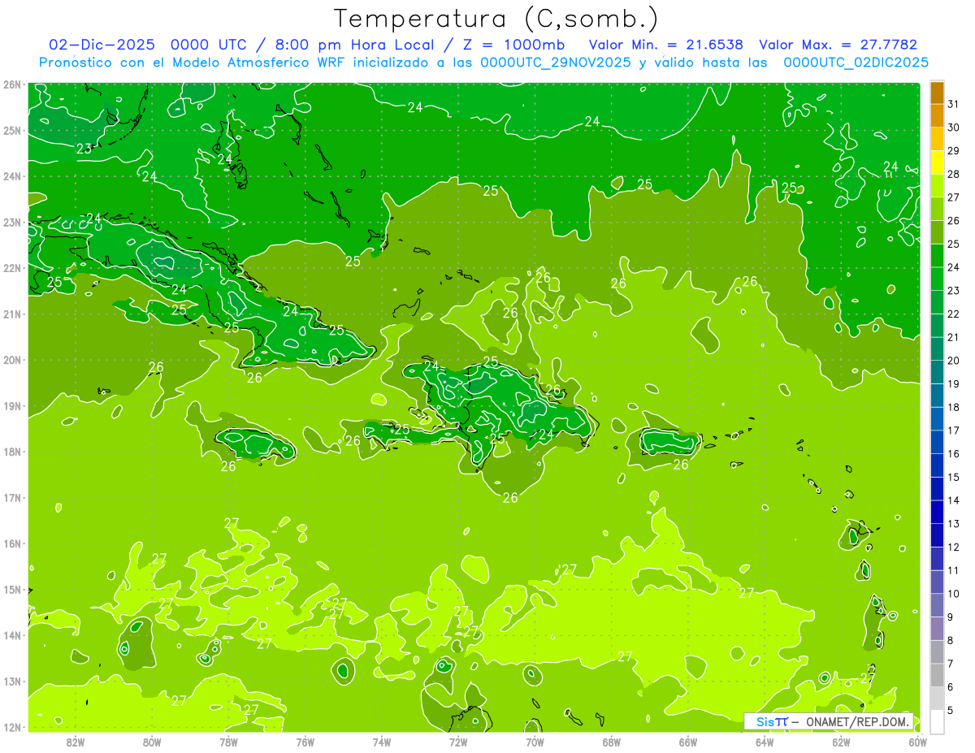Click the 64W longitude axis label
Viewport: 975px width, 753px height.
click(765, 741)
